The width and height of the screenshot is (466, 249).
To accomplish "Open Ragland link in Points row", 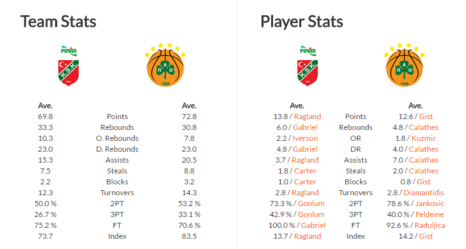I will 307,116.
